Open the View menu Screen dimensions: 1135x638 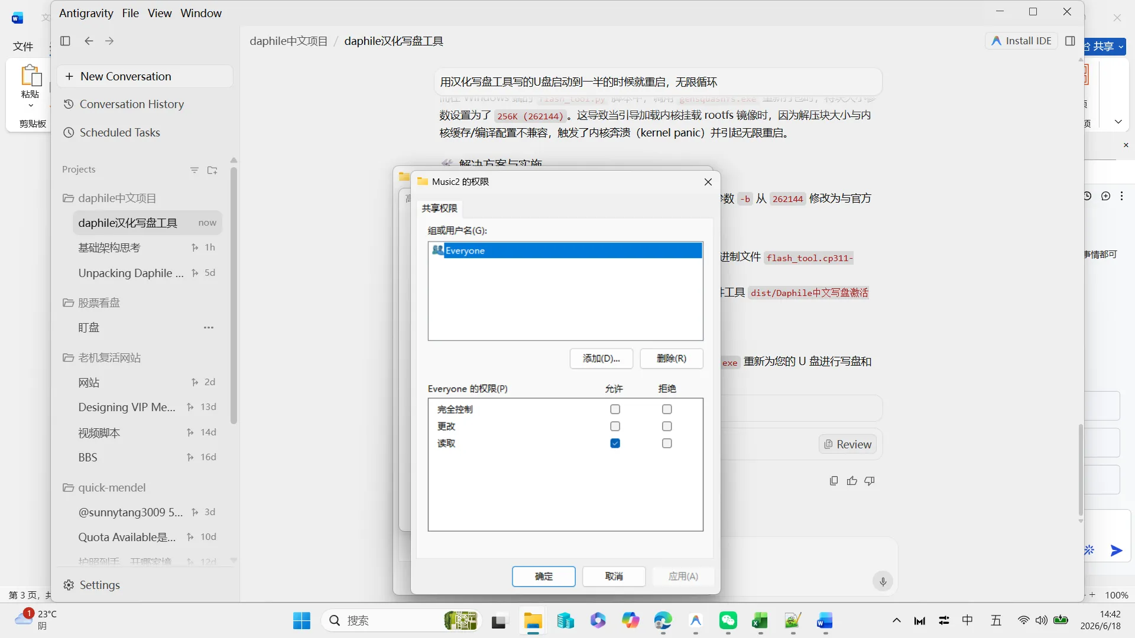coord(160,13)
